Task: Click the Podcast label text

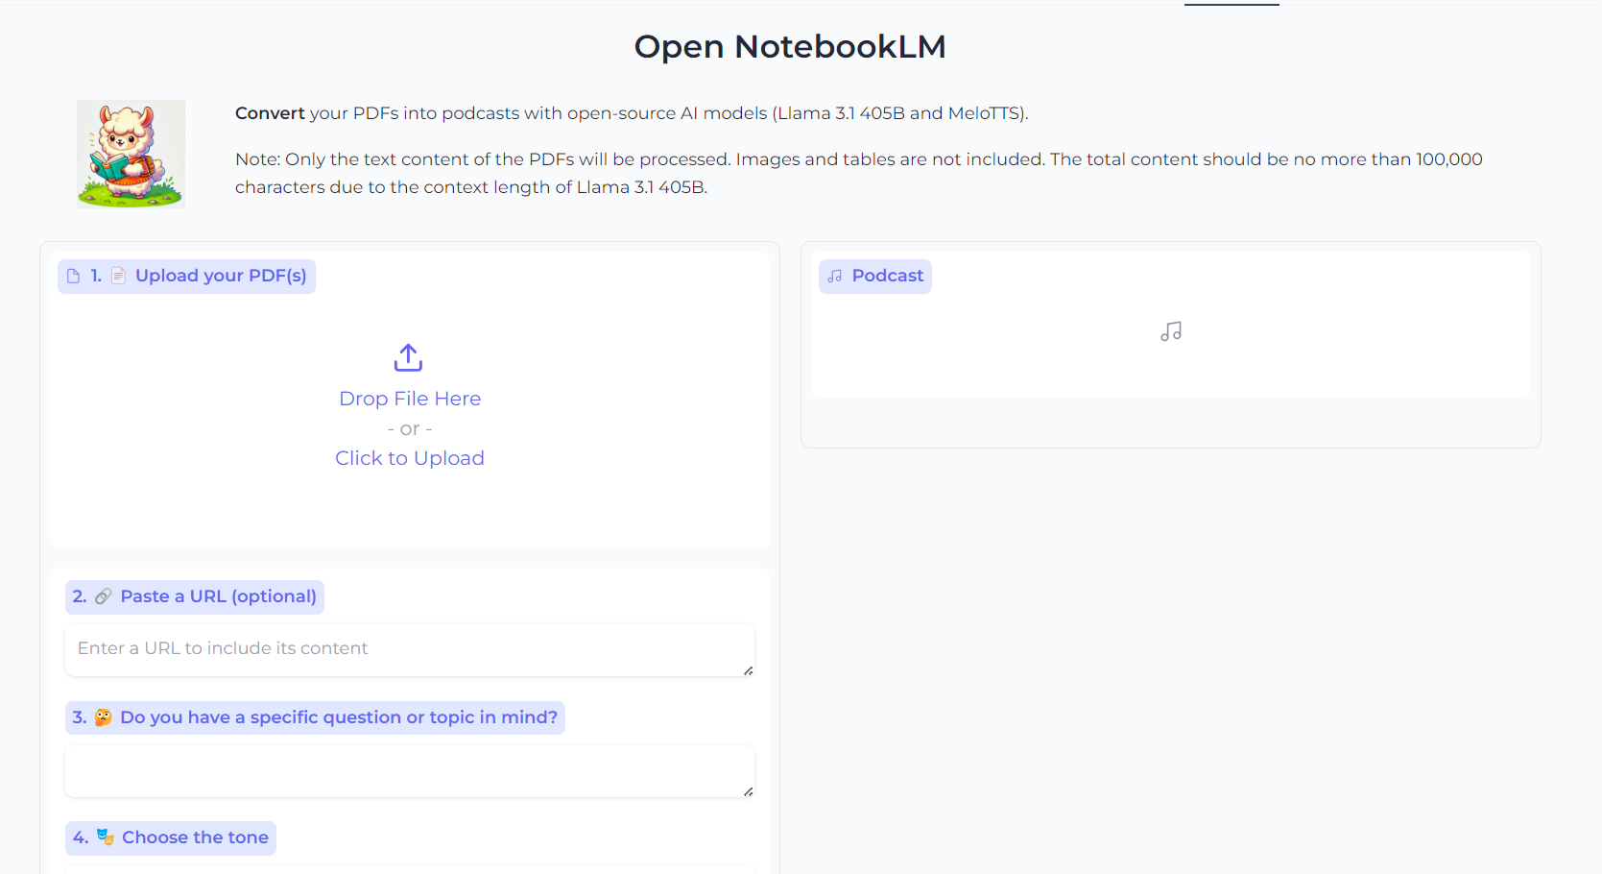Action: 887,277
